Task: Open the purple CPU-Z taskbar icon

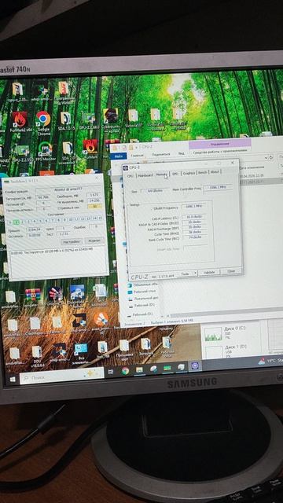Action: 195,365
